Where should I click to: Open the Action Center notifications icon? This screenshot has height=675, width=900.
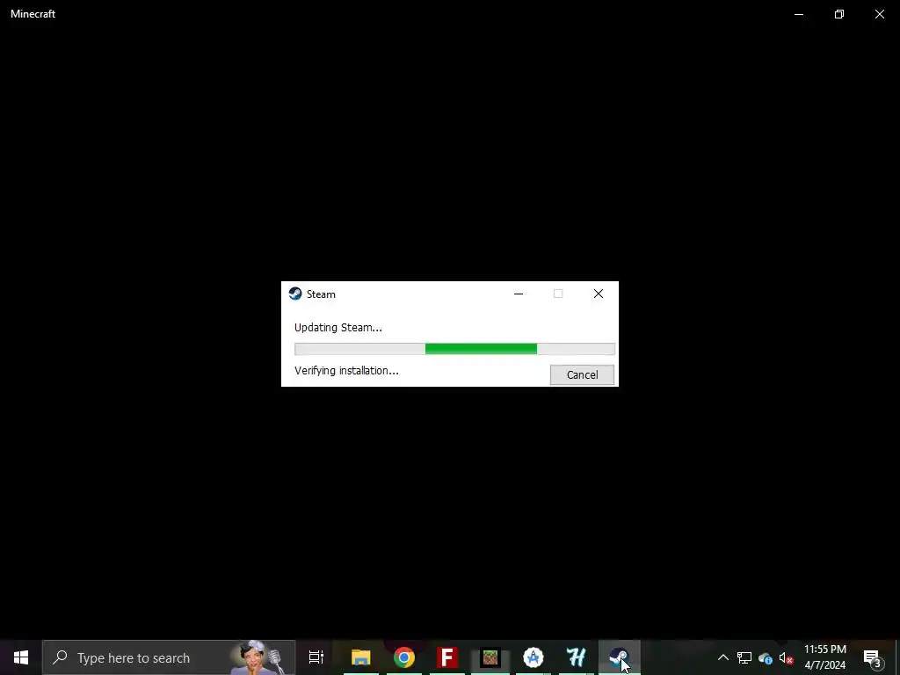[x=873, y=657]
